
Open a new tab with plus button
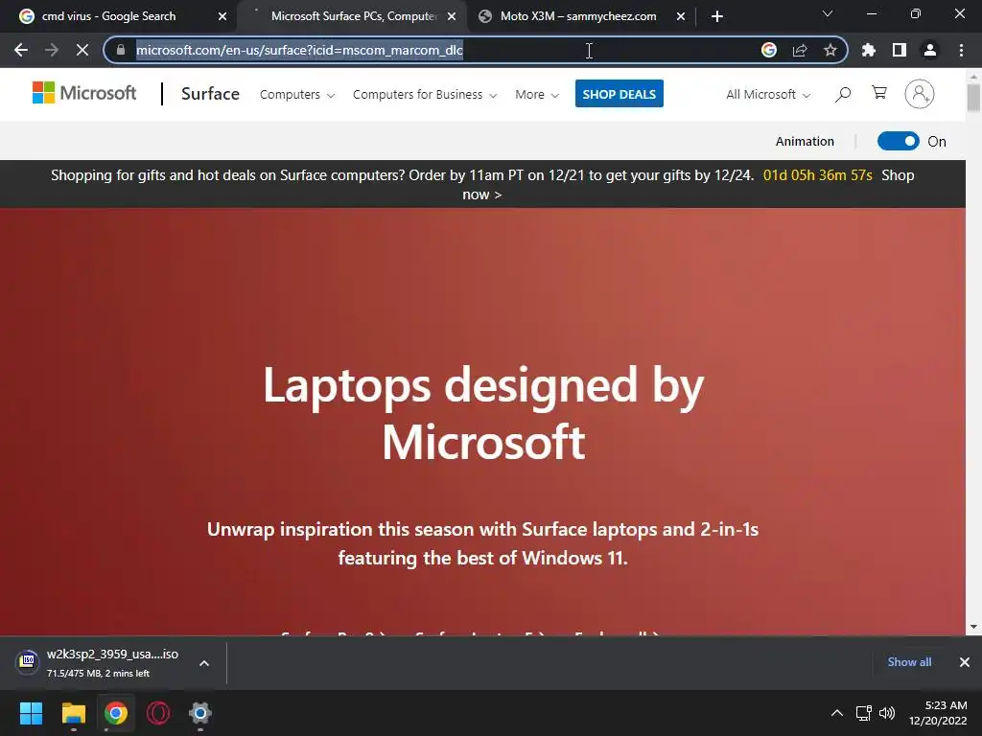click(717, 16)
